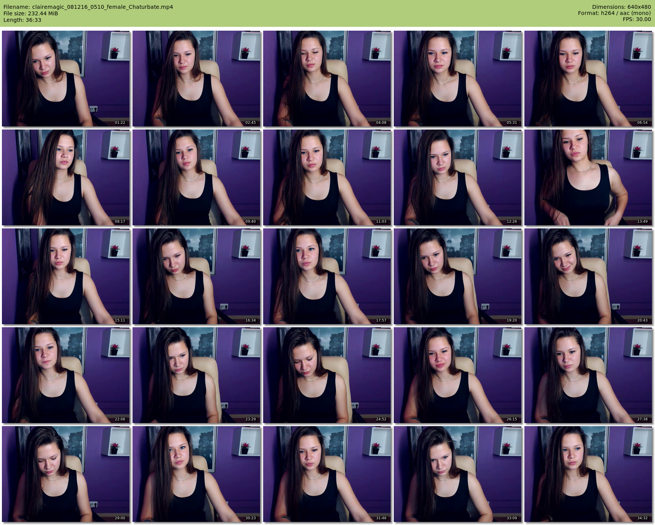
Task: Click the Dimensions 640x480 label
Action: [x=621, y=7]
